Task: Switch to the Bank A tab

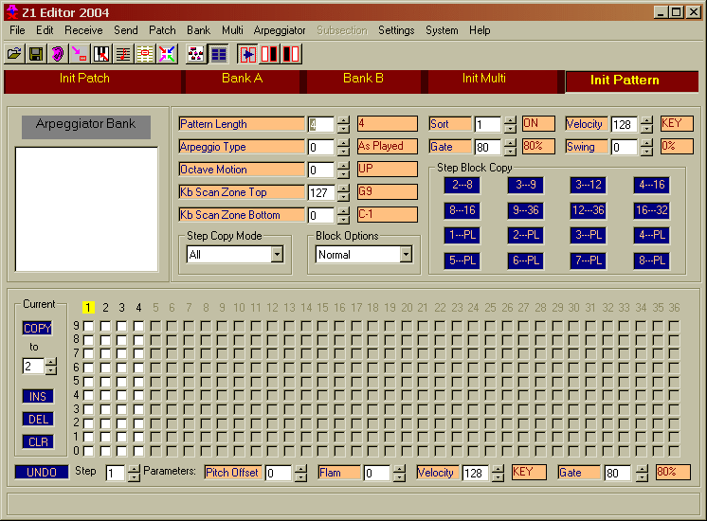Action: point(242,81)
